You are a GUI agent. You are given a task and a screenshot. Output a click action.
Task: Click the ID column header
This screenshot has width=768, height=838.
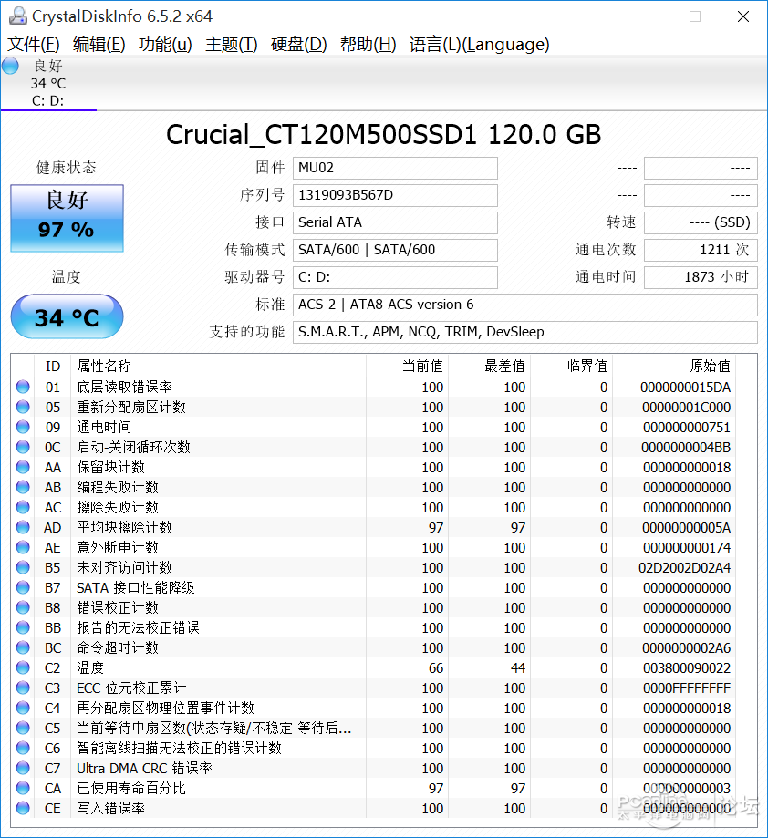[52, 366]
